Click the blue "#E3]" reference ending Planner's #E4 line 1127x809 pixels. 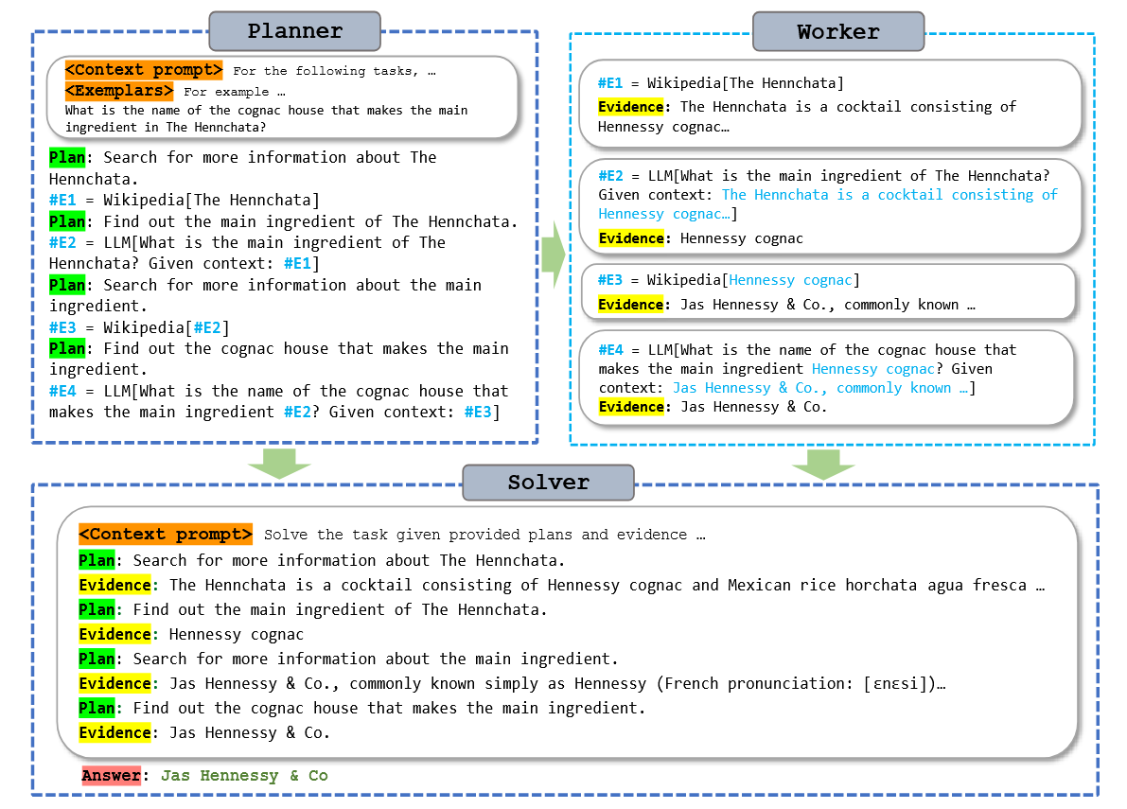[x=482, y=412]
